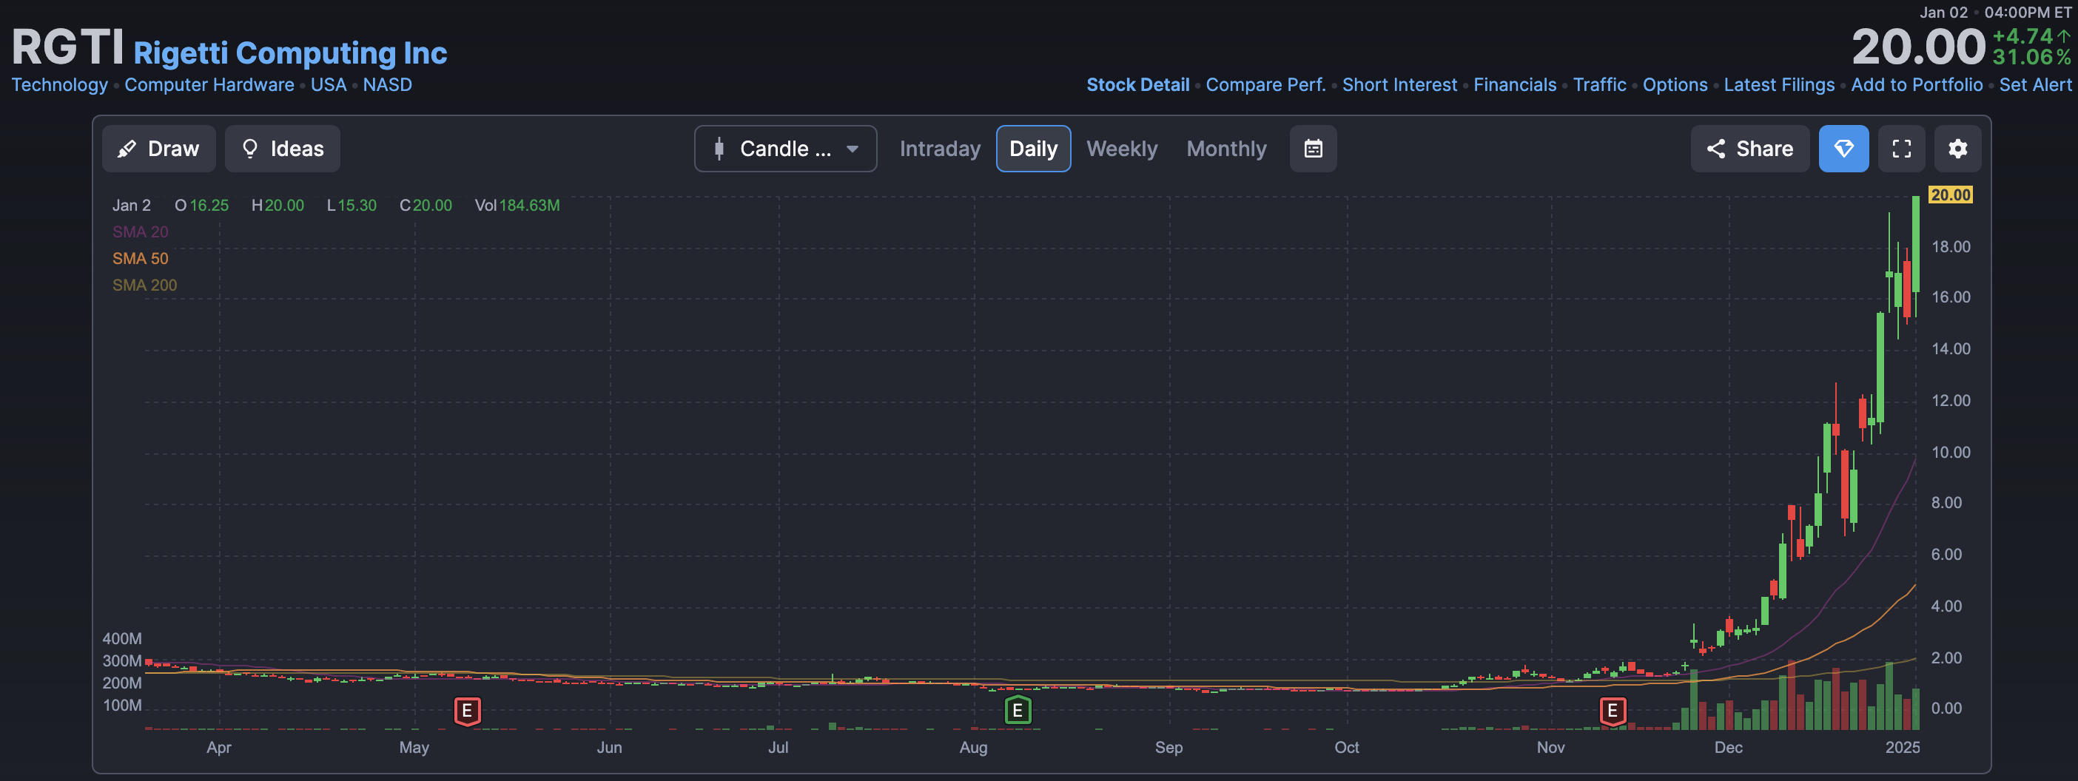Toggle the SMA 50 overlay label
Screen dimensions: 2078x781
coord(141,259)
